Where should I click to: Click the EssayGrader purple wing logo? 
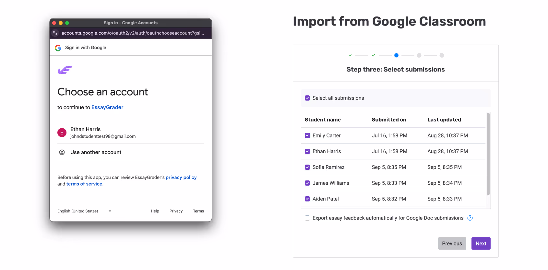point(65,70)
